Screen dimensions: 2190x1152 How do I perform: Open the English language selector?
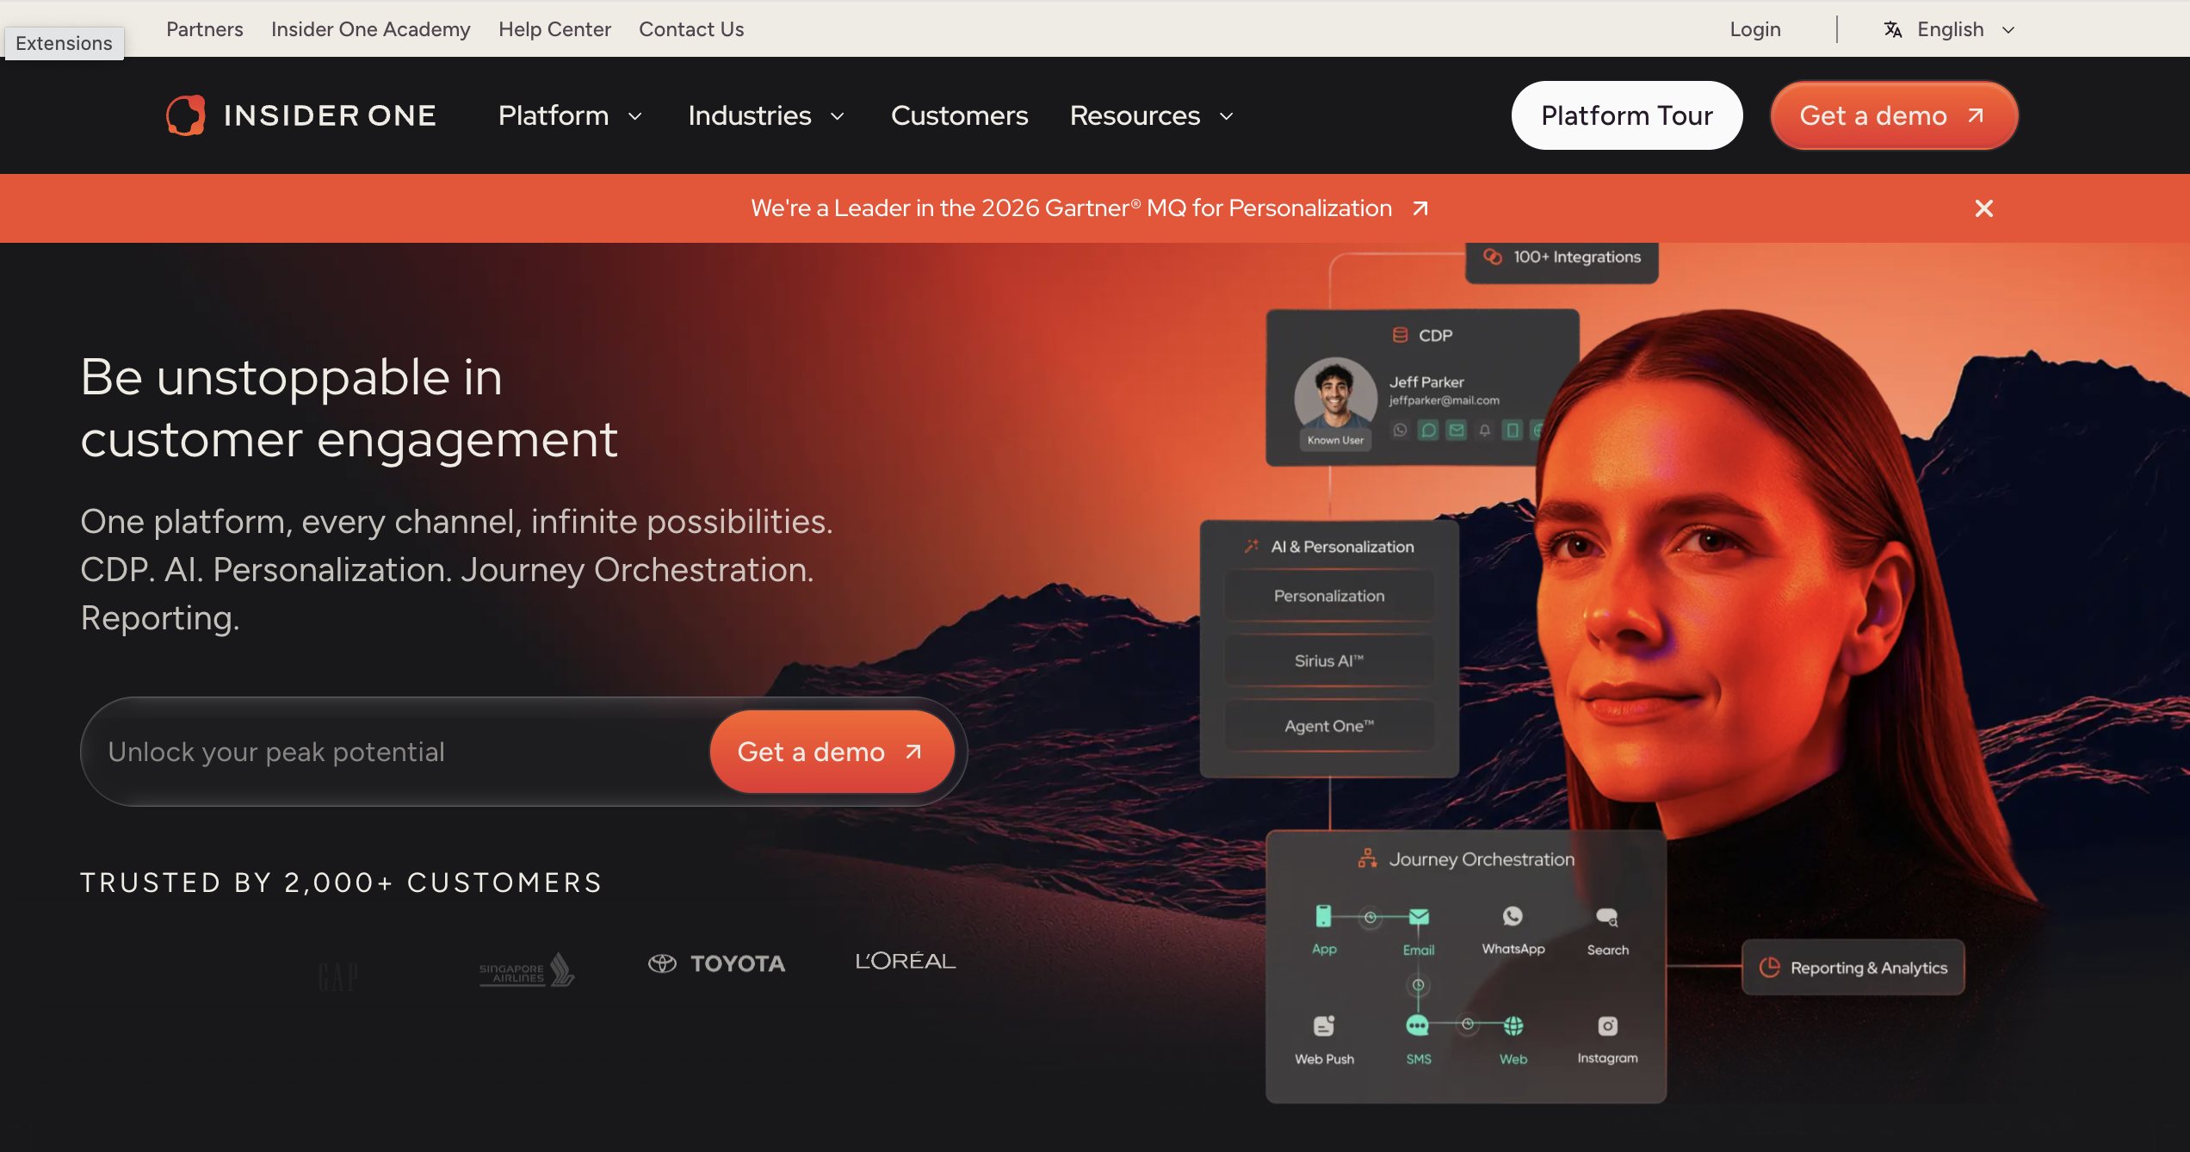tap(1951, 29)
